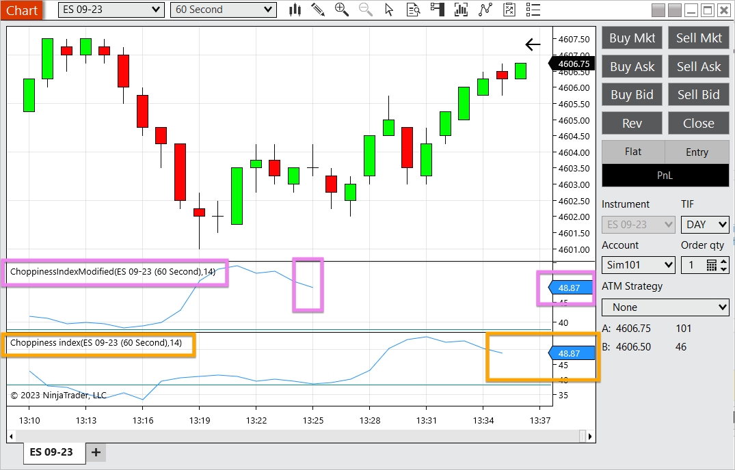Select the Choppiness index indicator label
735x470 pixels.
pos(96,343)
